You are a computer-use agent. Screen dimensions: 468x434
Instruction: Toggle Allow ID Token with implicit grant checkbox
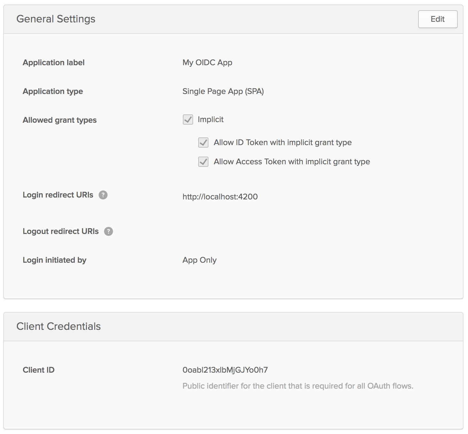(203, 143)
